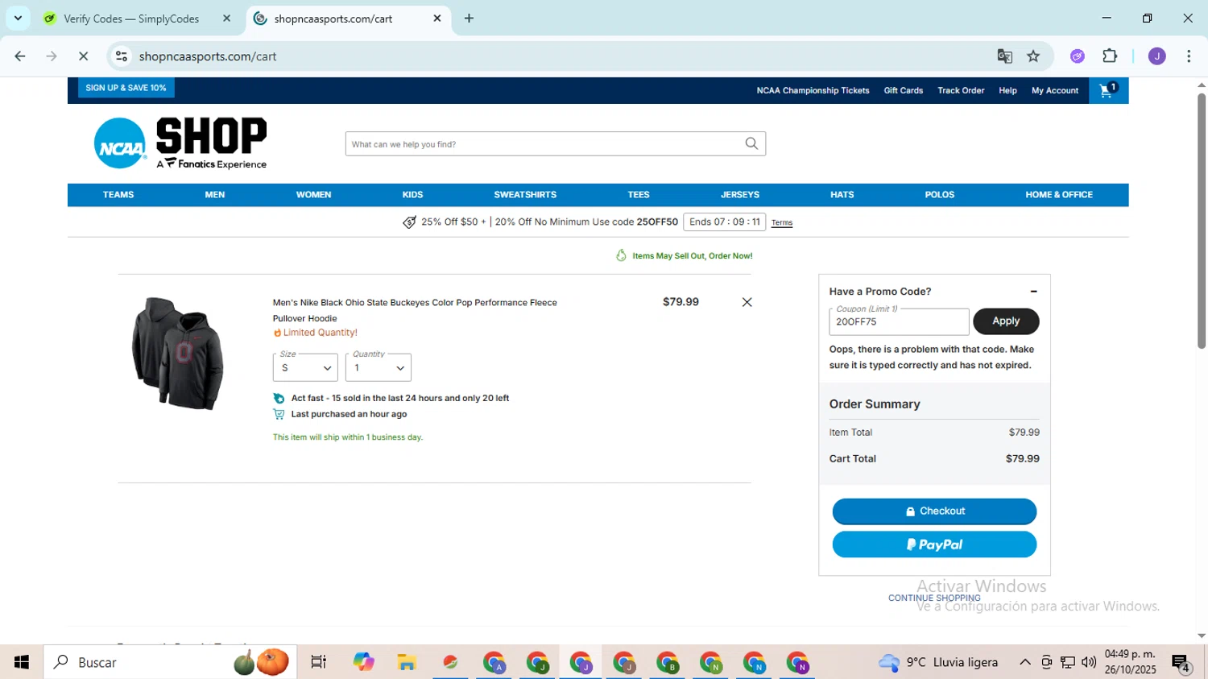Open the KIDS menu

pos(412,195)
